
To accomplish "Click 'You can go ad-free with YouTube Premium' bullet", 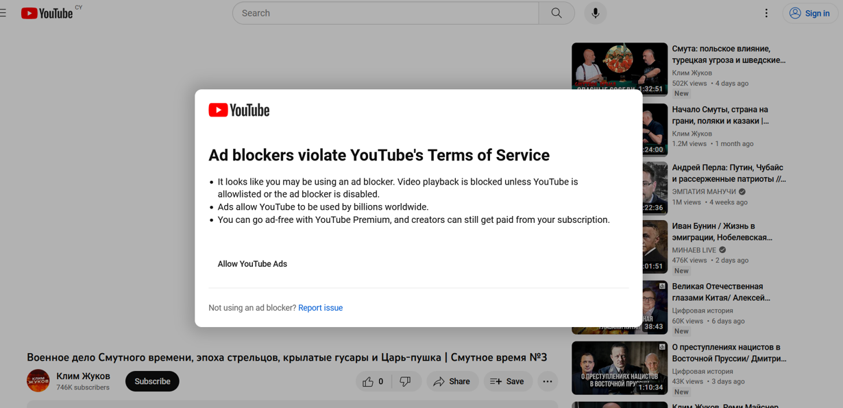I will pyautogui.click(x=413, y=220).
